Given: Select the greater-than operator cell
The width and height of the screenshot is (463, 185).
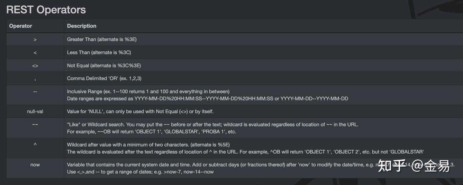Looking at the screenshot, I should (35, 40).
